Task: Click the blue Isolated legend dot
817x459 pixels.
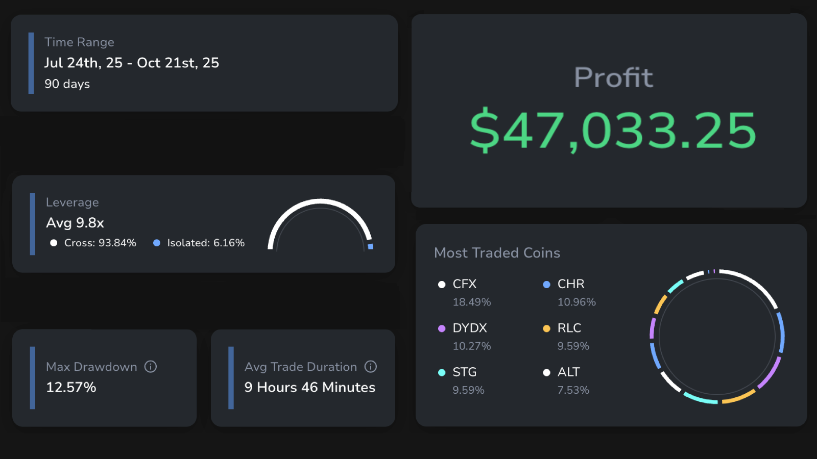Action: pyautogui.click(x=157, y=243)
